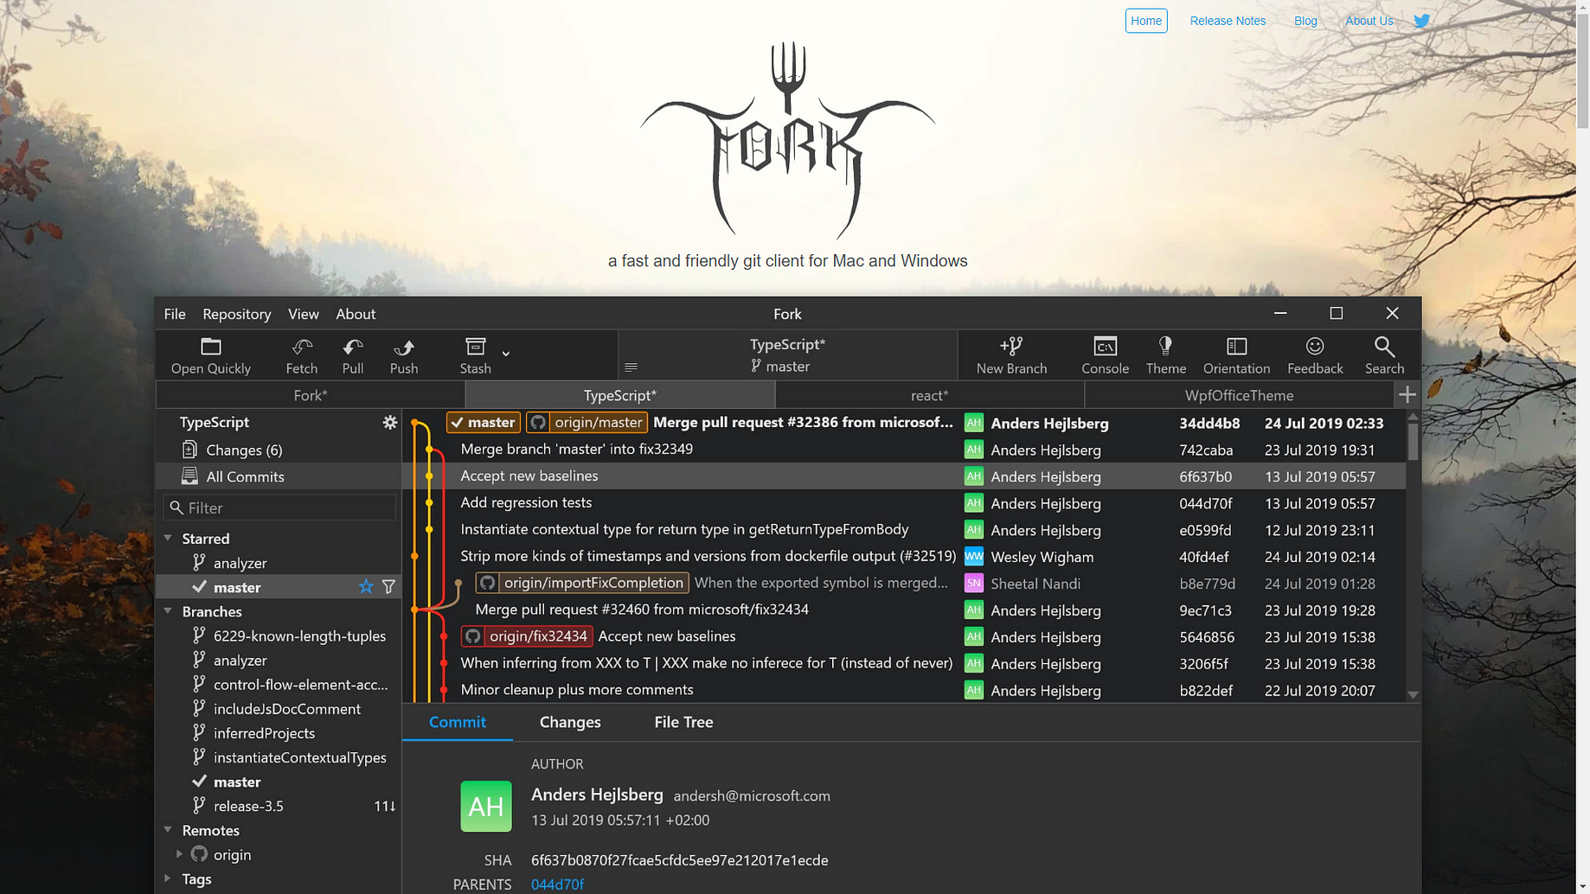
Task: Select commit with hash 40fd4ef
Action: click(904, 556)
